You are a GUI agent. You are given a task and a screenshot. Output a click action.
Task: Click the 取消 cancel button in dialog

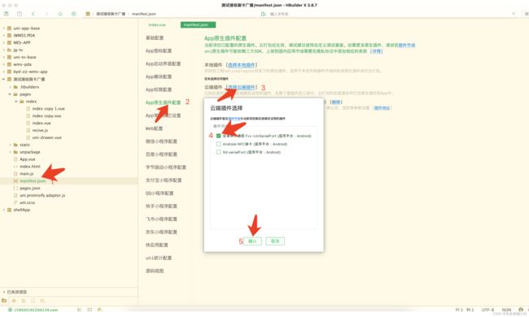(x=275, y=241)
